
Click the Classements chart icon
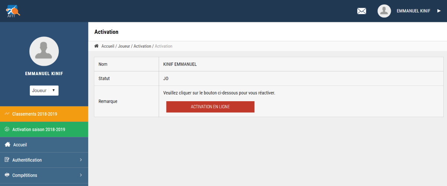coord(7,114)
